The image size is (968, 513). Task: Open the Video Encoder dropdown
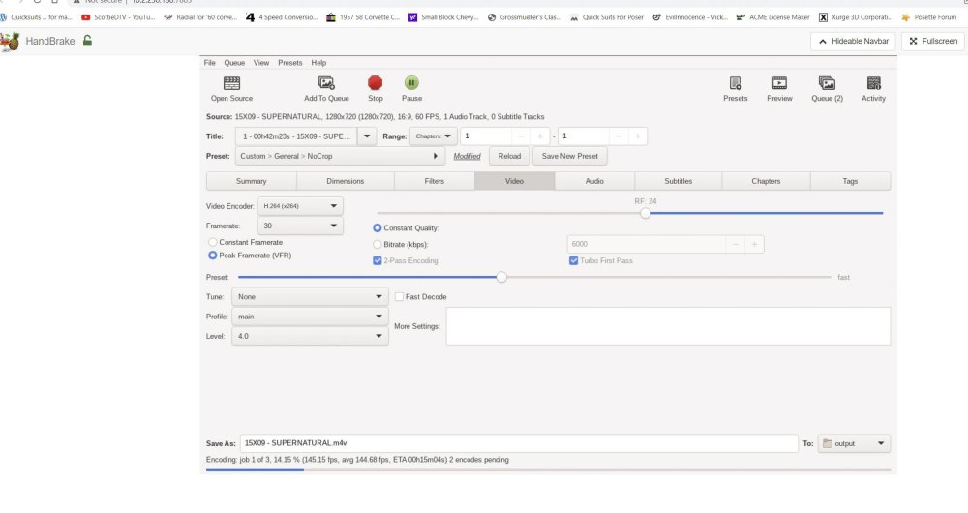click(300, 206)
